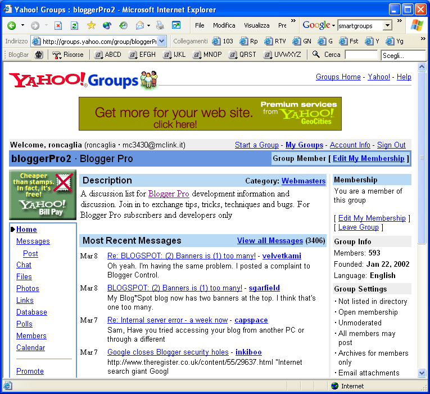
Task: Open the 103 link in Collegamenti bar
Action: 223,41
